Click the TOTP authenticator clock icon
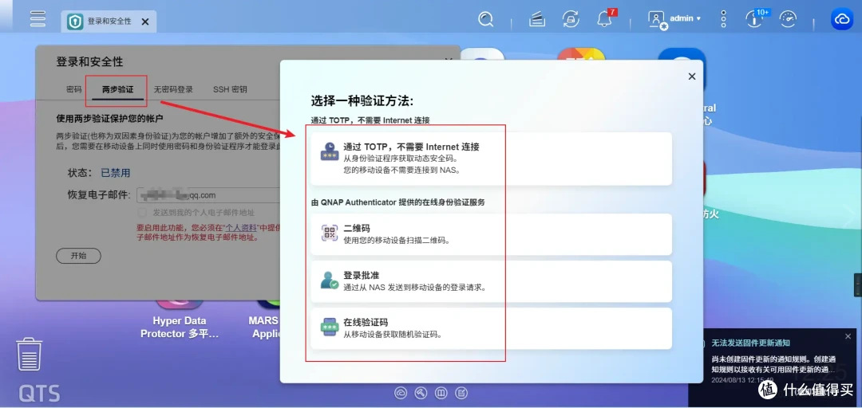The height and width of the screenshot is (408, 862). point(330,151)
